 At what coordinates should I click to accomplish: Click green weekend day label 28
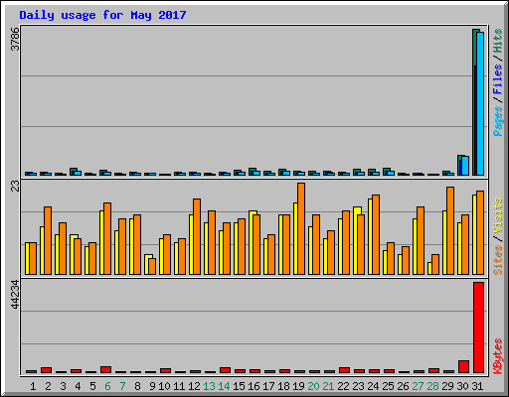coord(432,386)
